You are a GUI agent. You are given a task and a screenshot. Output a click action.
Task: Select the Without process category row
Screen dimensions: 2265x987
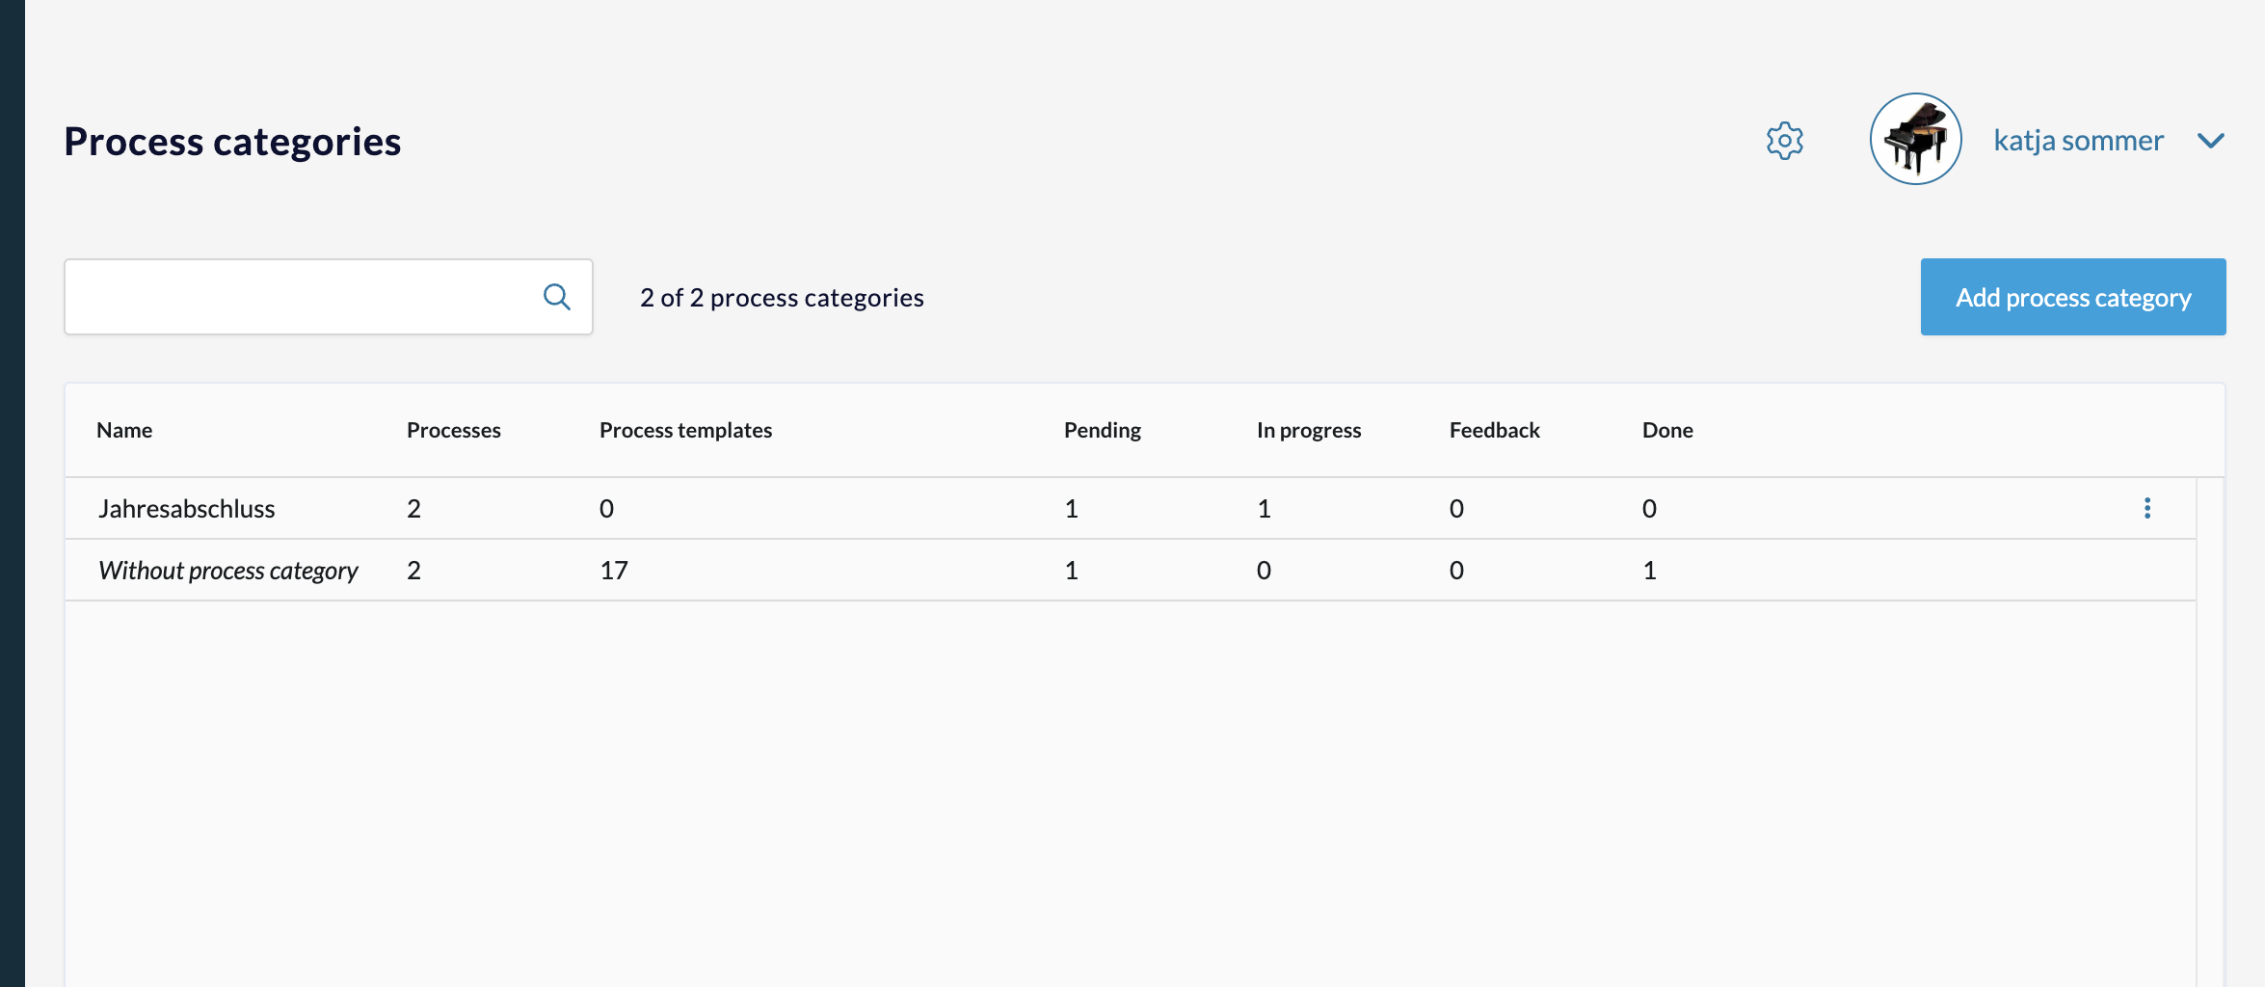(227, 571)
